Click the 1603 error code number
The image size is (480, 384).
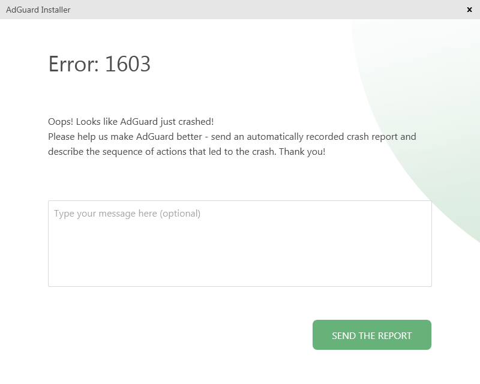[127, 64]
